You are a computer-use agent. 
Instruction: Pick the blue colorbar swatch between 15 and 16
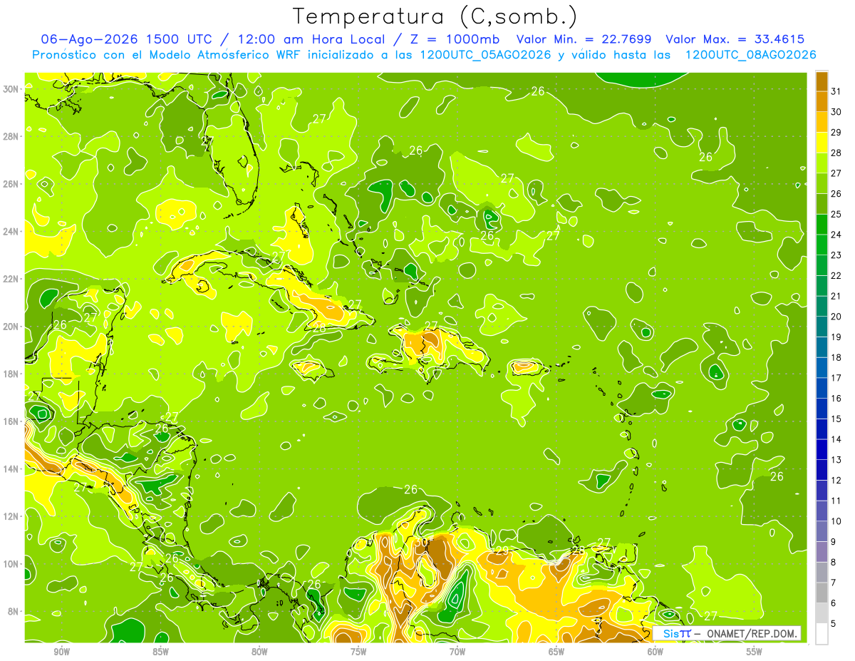pos(822,409)
